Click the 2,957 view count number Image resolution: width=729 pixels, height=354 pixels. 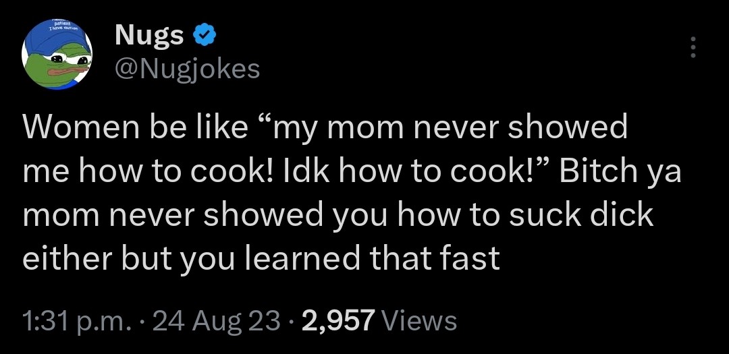click(337, 320)
